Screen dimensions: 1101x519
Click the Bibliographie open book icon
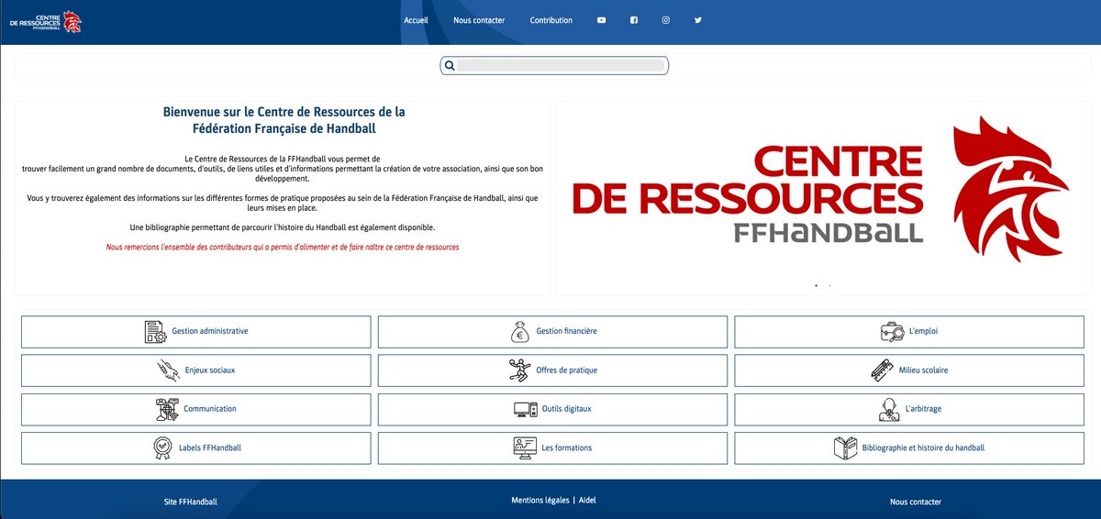(x=845, y=447)
